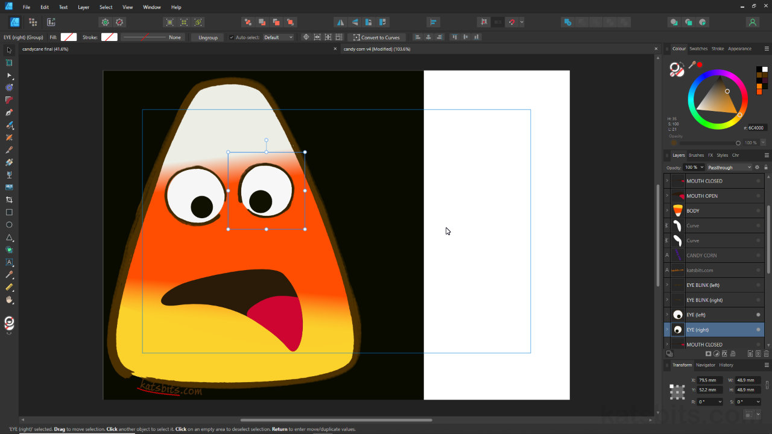Switch to the History tab

[726, 365]
